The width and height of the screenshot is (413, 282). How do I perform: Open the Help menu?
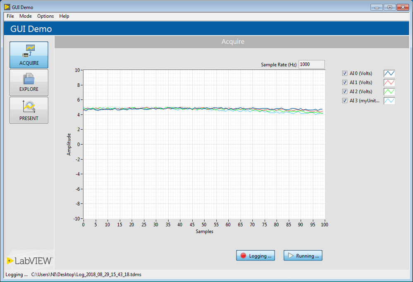click(64, 16)
